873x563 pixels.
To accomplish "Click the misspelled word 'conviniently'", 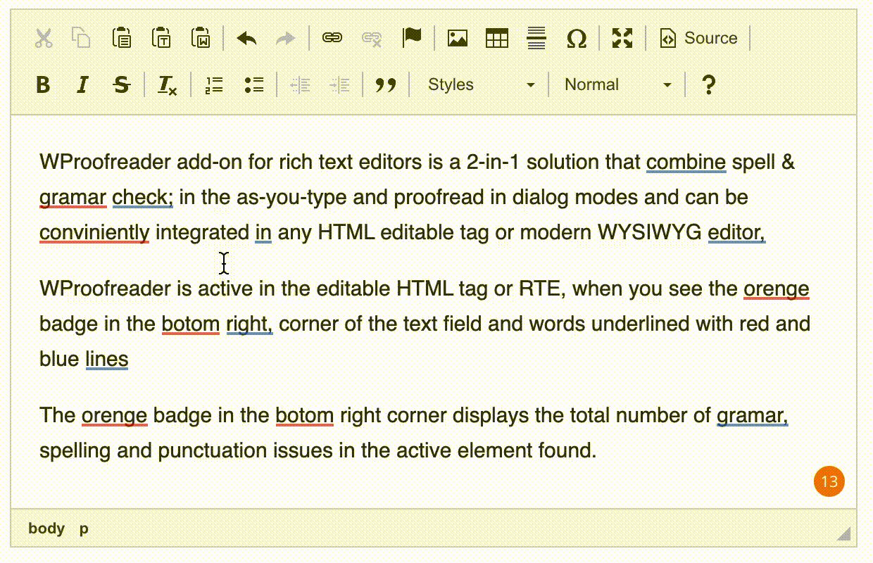I will (94, 232).
